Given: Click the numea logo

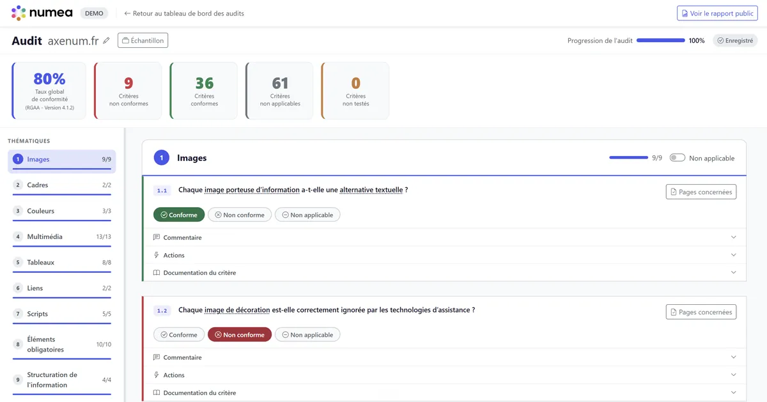Looking at the screenshot, I should tap(42, 13).
